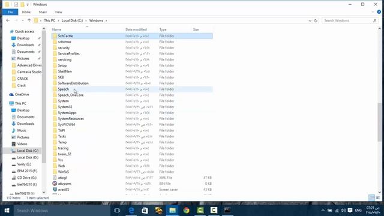This screenshot has width=384, height=216.
Task: Open recent locations dropdown arrow
Action: (23, 20)
